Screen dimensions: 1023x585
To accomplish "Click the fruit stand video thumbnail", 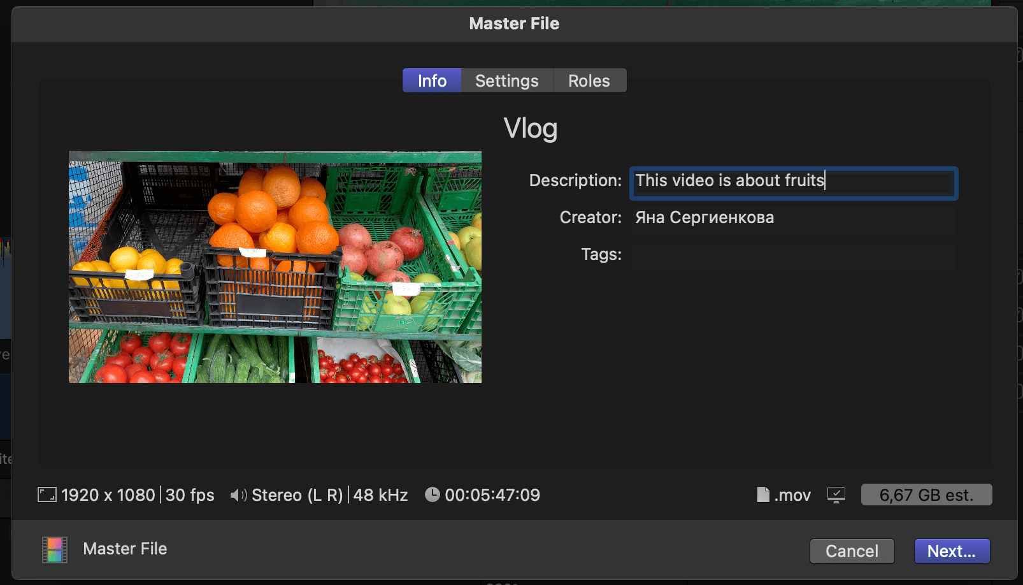I will click(275, 267).
